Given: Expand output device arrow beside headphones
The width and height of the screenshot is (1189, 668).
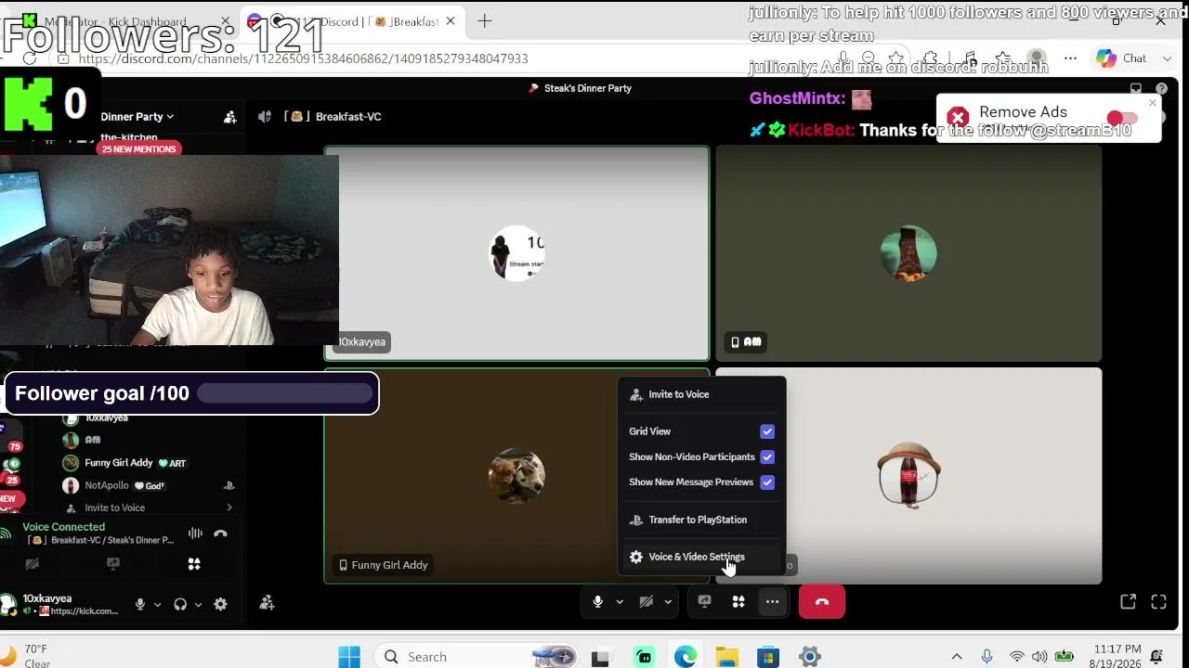Looking at the screenshot, I should (x=198, y=605).
